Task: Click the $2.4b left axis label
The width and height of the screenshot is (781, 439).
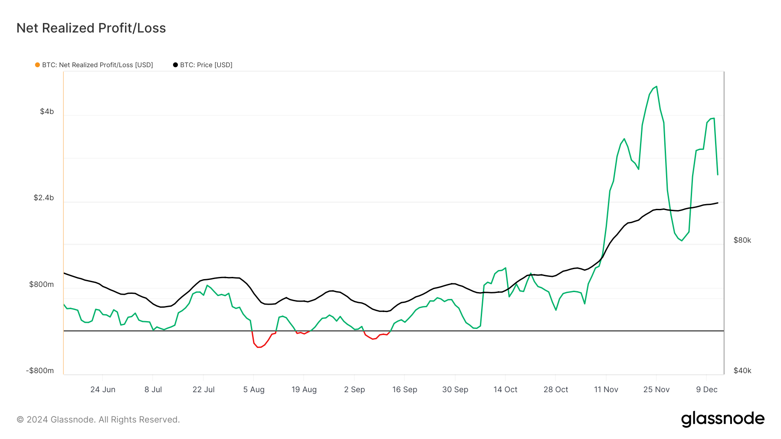Action: 44,198
